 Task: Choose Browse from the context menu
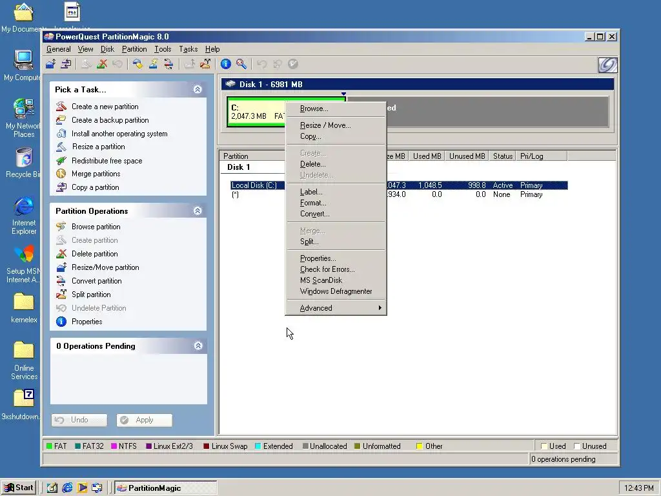point(336,108)
